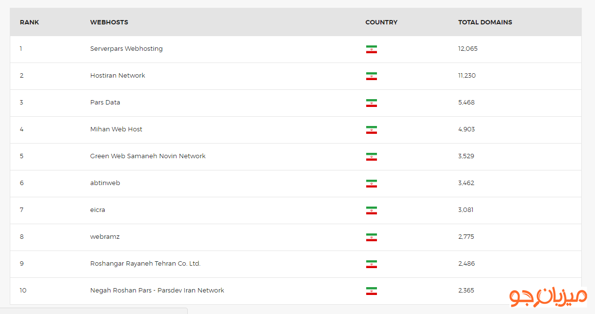This screenshot has width=595, height=314.
Task: Click the flag icon in eicra row
Action: click(x=371, y=210)
